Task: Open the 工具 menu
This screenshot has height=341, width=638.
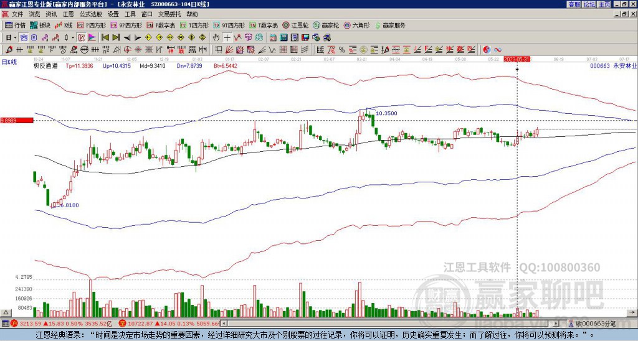Action: pyautogui.click(x=130, y=14)
